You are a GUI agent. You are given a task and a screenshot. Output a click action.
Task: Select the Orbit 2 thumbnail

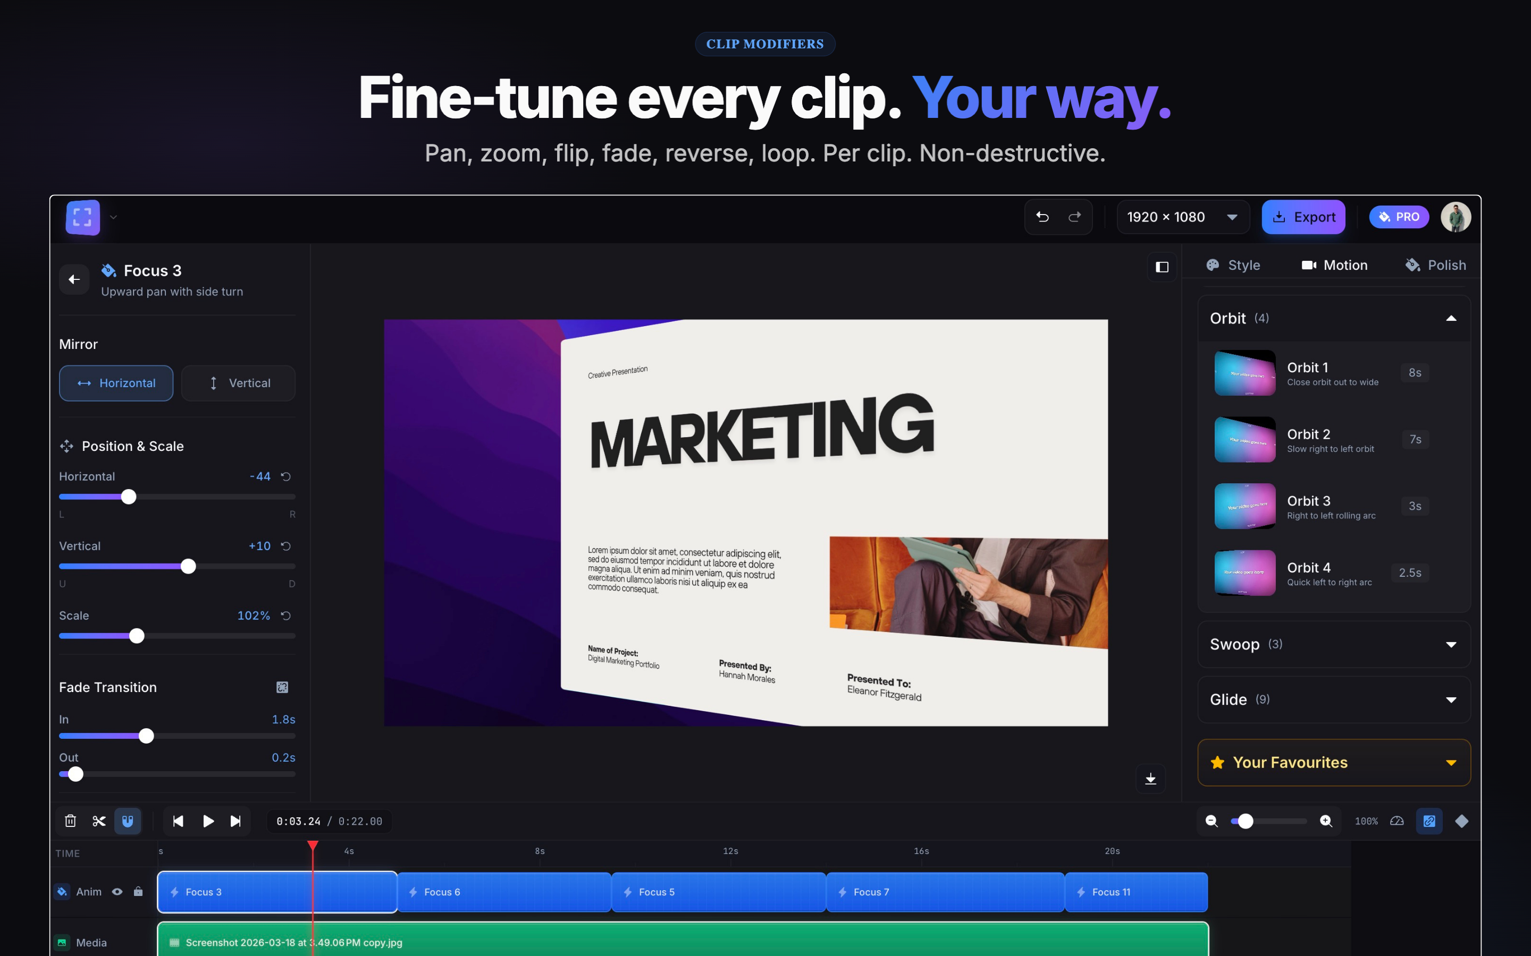pyautogui.click(x=1244, y=439)
